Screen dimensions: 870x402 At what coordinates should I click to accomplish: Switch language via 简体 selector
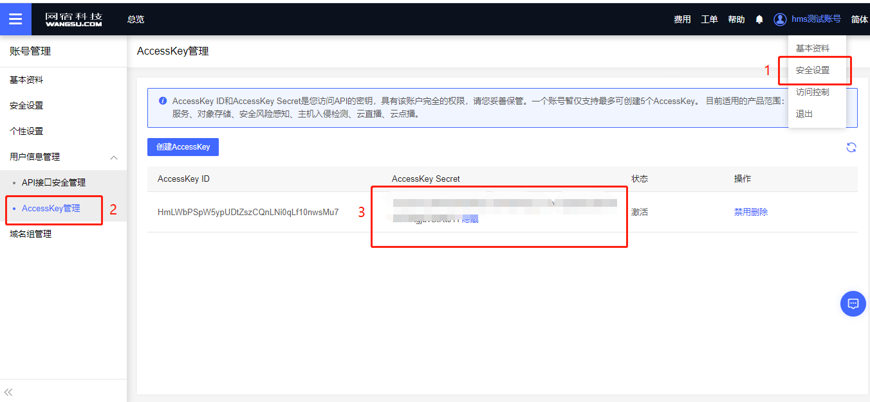pos(859,19)
